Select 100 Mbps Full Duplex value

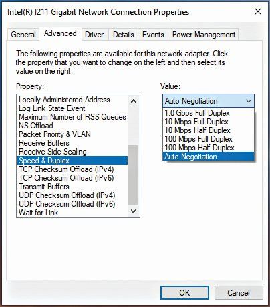click(x=209, y=139)
